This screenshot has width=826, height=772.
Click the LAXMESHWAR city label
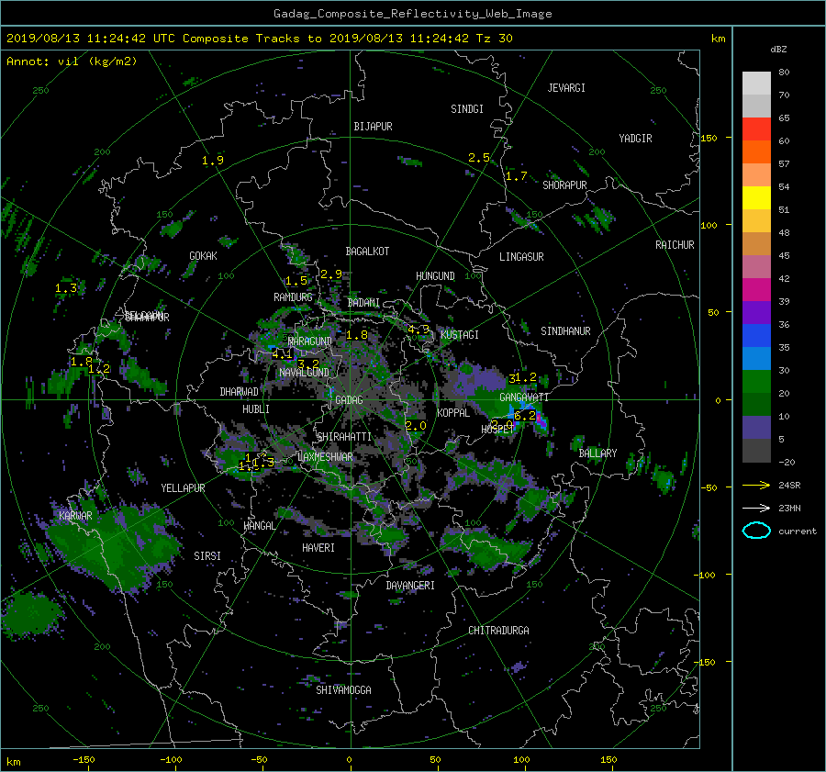tap(325, 457)
